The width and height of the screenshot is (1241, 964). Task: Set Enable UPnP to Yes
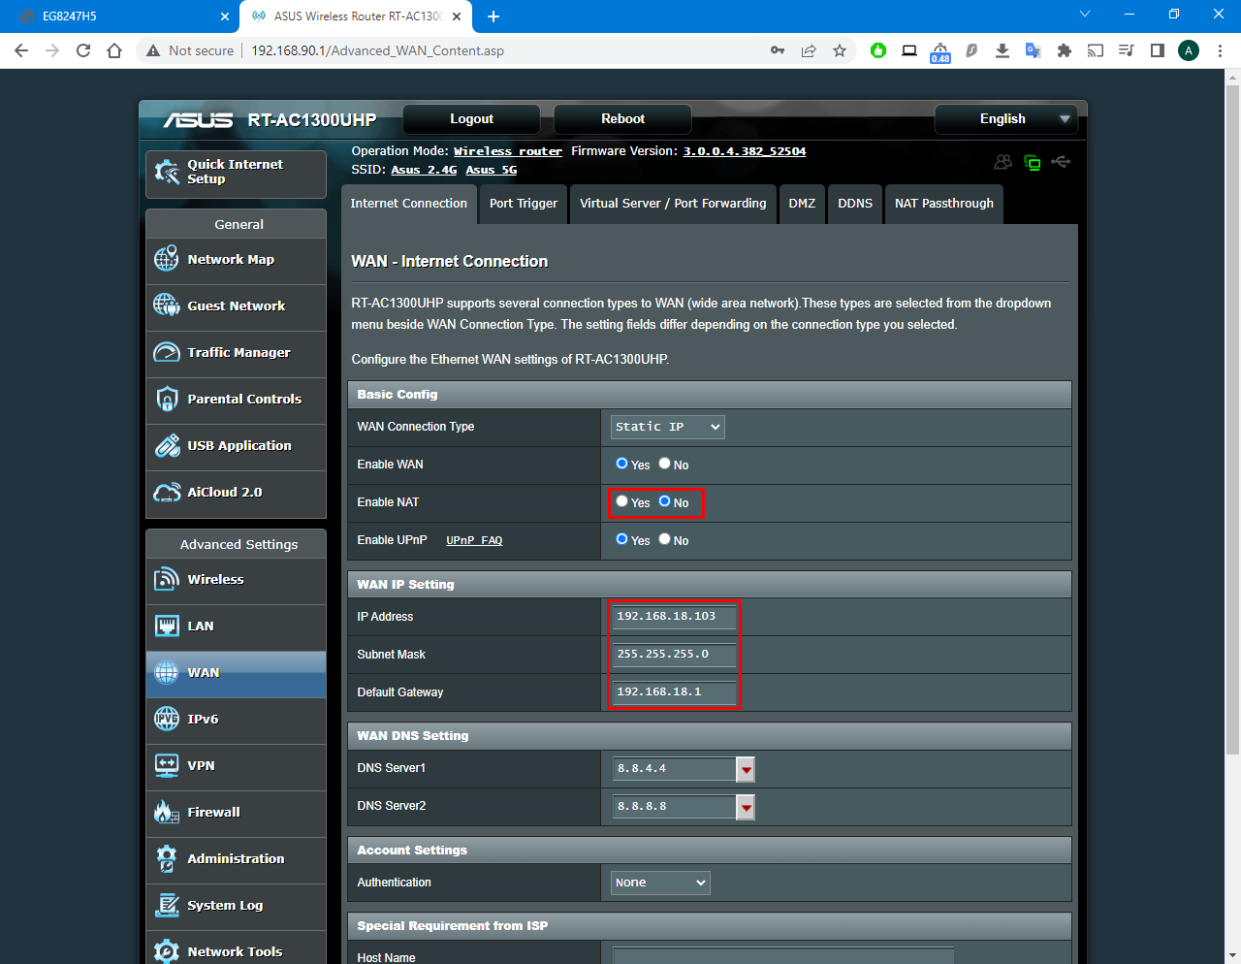(621, 539)
